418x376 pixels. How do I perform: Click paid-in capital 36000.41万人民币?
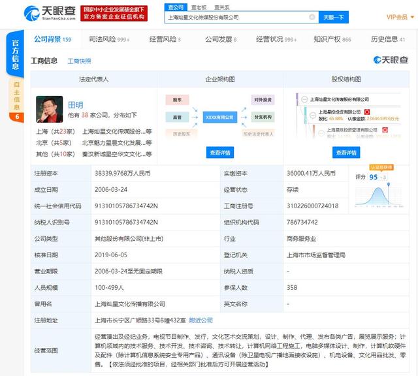(x=311, y=174)
